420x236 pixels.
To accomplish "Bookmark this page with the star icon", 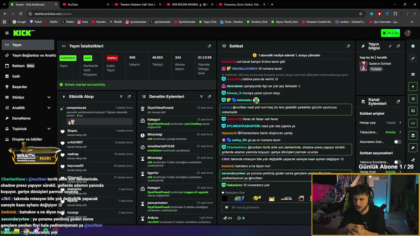I will (x=361, y=14).
